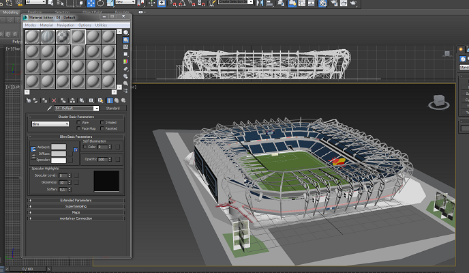Click sample slots scroll down arrow

tap(119, 87)
